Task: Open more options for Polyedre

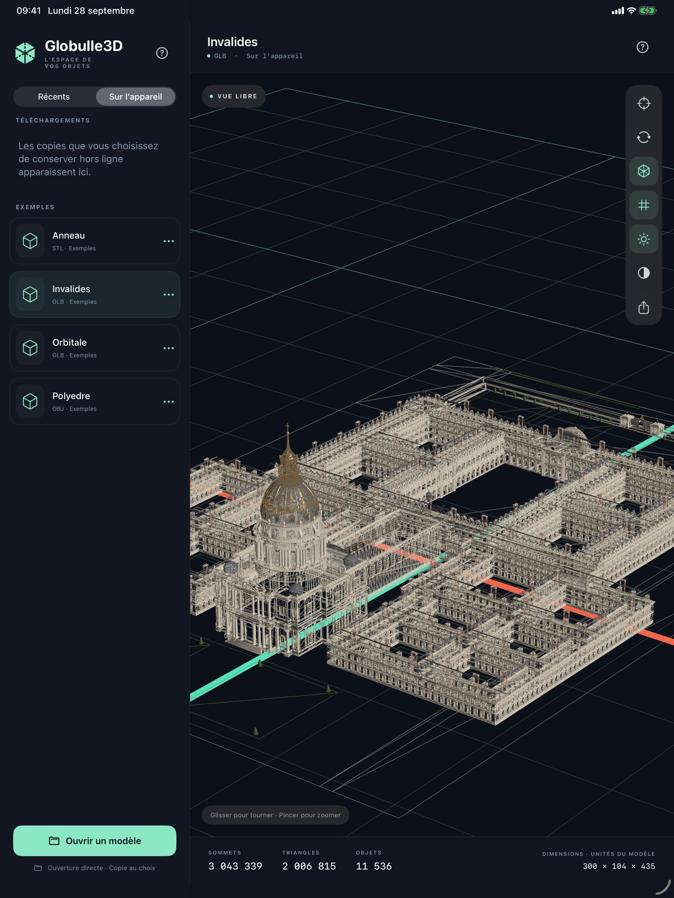Action: click(x=168, y=402)
